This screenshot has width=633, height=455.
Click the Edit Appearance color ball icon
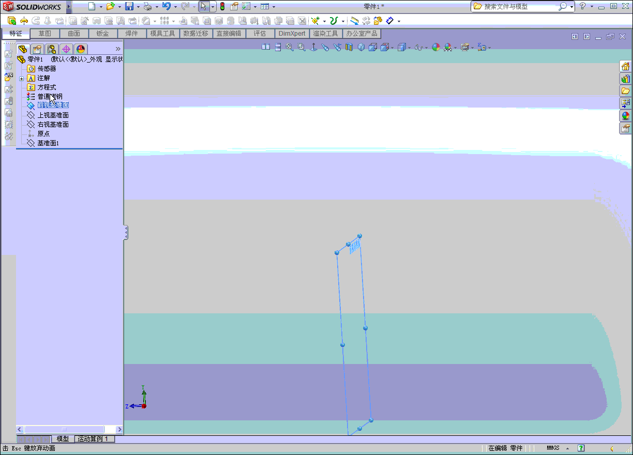click(x=435, y=47)
